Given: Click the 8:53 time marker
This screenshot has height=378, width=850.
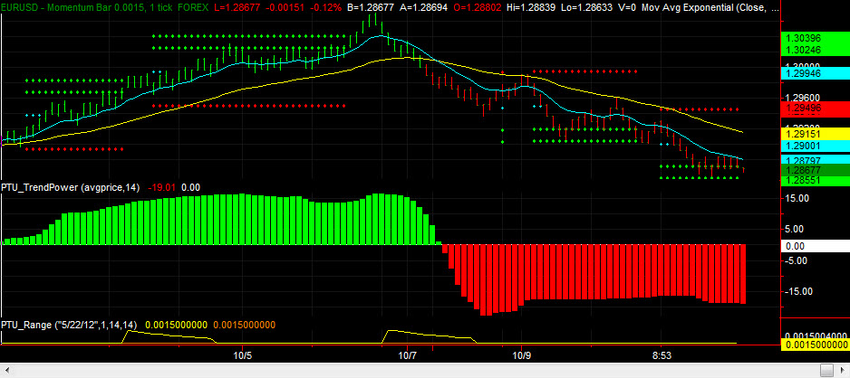Looking at the screenshot, I should 661,355.
